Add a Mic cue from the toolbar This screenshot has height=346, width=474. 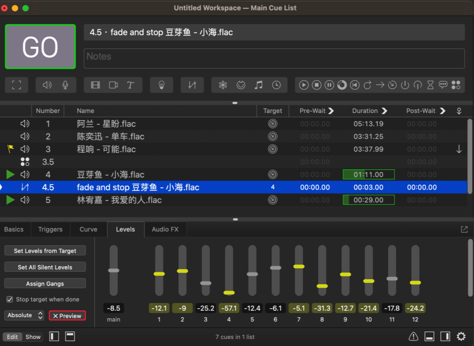(x=65, y=85)
